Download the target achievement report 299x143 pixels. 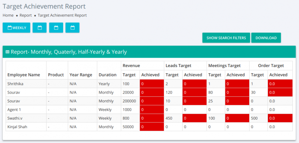tap(266, 38)
